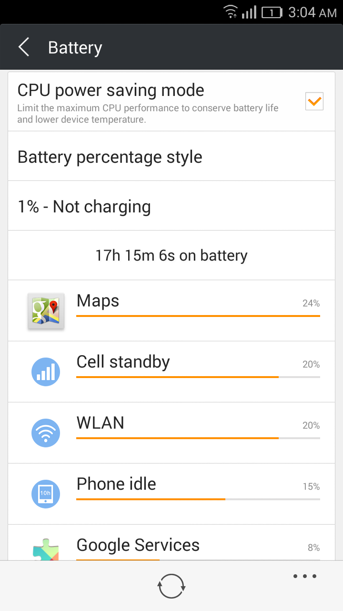Open the Battery percentage style option
This screenshot has width=343, height=611.
[x=171, y=157]
